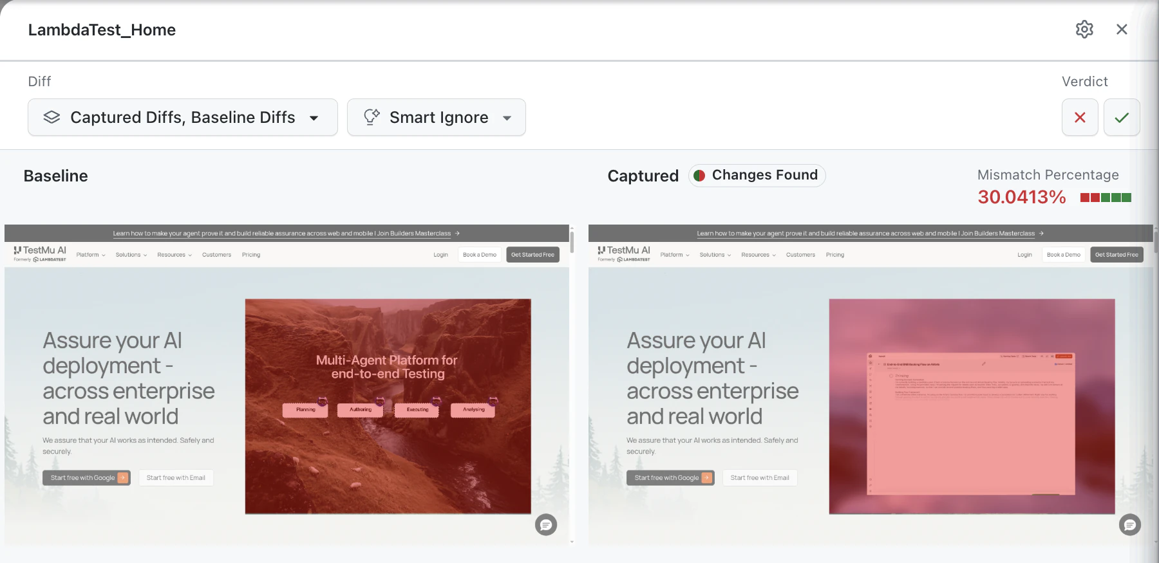
Task: Click Start free with Google in Baseline
Action: [x=86, y=478]
